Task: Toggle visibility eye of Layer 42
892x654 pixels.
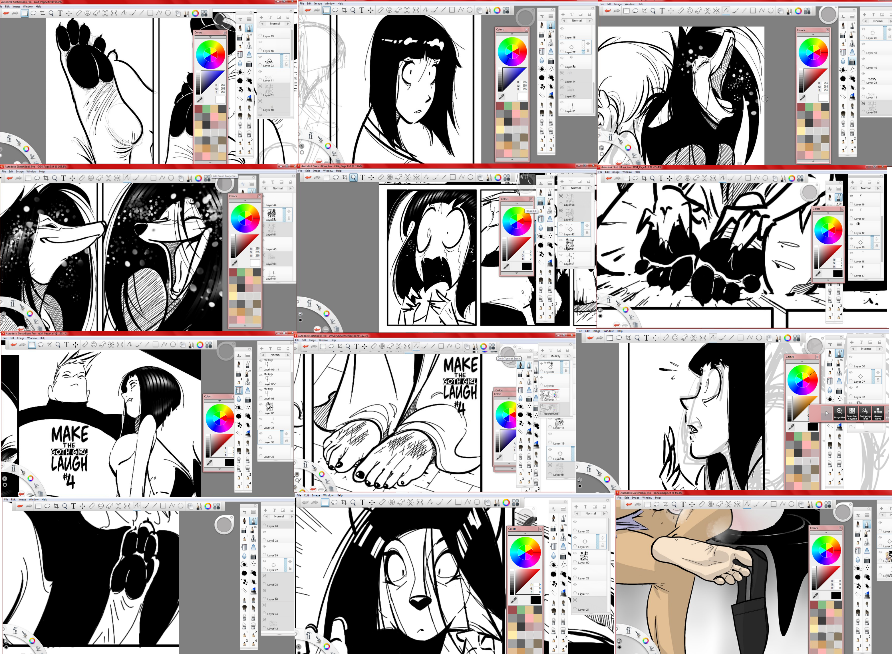Action: [561, 226]
